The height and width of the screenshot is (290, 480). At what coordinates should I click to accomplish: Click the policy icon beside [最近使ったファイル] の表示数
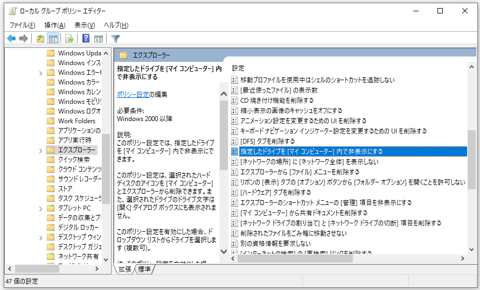pyautogui.click(x=234, y=90)
